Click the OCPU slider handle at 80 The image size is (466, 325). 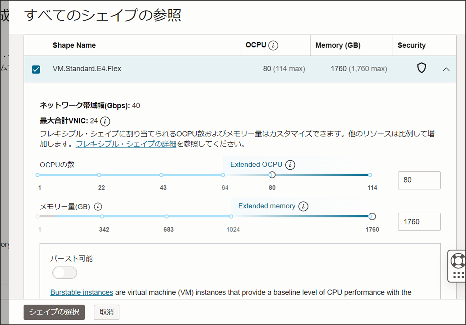coord(272,175)
